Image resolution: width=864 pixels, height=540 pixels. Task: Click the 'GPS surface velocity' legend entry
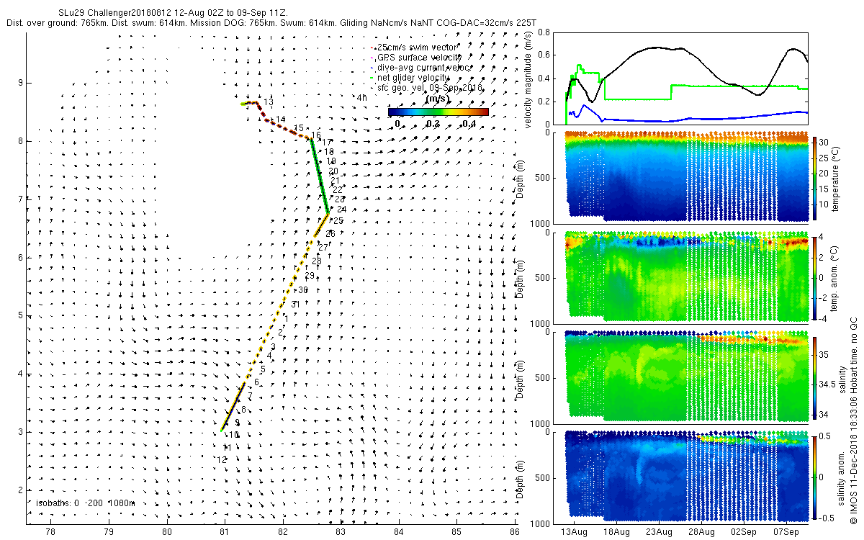[415, 57]
